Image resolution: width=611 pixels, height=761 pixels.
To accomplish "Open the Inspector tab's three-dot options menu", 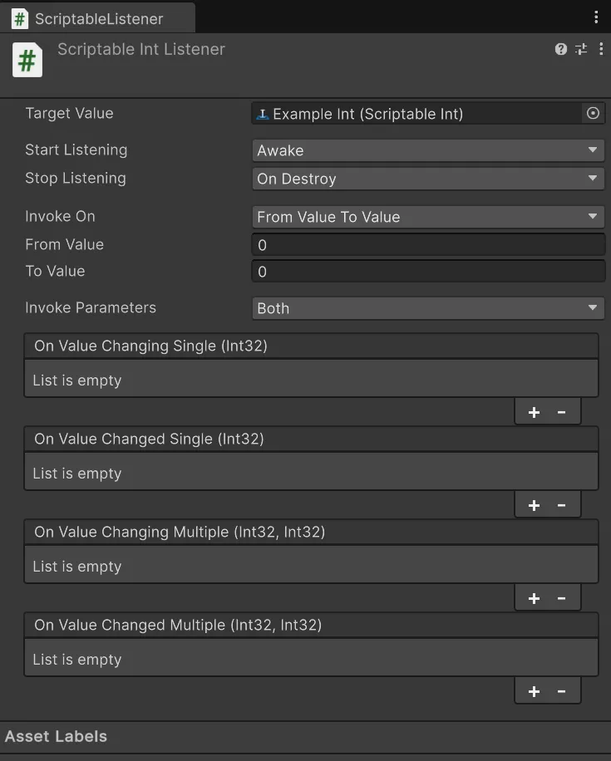I will tap(596, 17).
